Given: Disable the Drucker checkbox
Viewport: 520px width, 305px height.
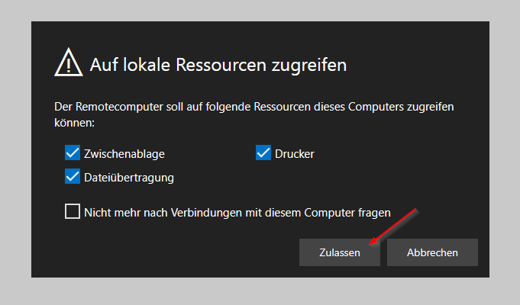Looking at the screenshot, I should (263, 152).
